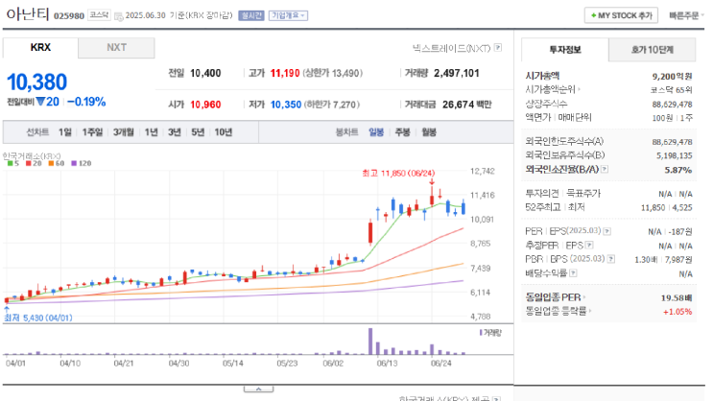Viewport: 713px width, 401px height.
Task: Open the 동일업종 등락률 link
Action: tap(559, 312)
